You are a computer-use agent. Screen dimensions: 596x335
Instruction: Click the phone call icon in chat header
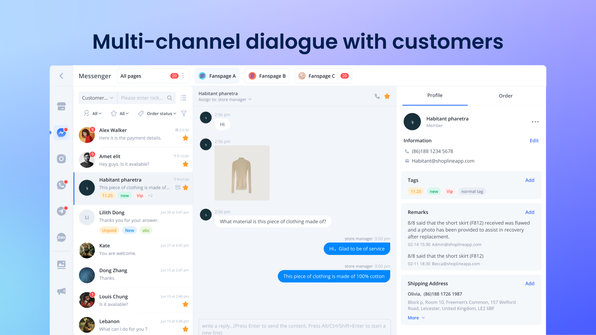pos(377,96)
